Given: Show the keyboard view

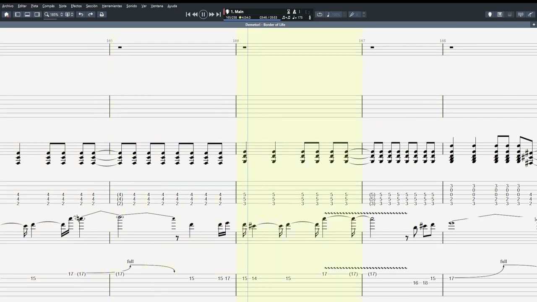Looking at the screenshot, I should tap(500, 14).
